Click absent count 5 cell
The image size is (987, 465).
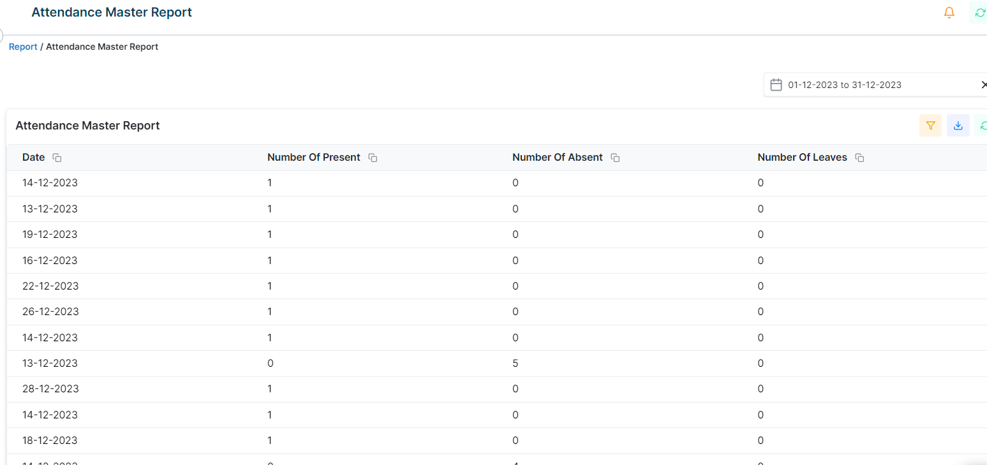point(516,364)
